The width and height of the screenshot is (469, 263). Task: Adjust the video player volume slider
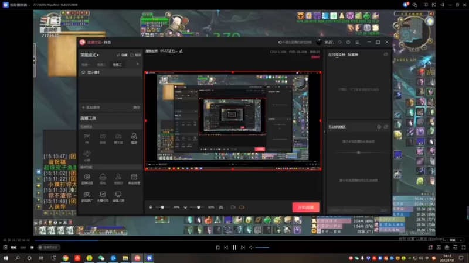pyautogui.click(x=262, y=247)
